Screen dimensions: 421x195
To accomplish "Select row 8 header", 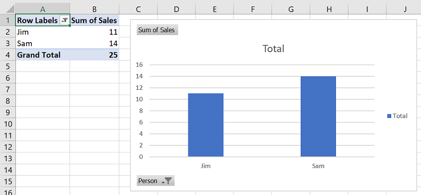I will 8,101.
